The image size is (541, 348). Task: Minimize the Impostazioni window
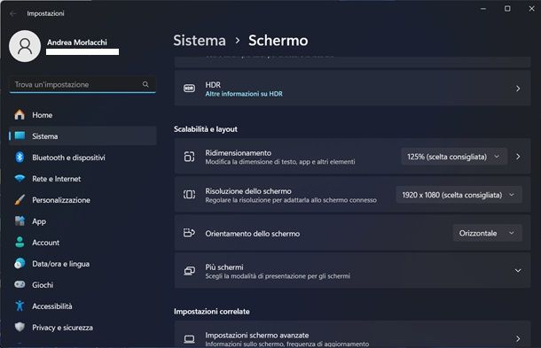point(483,9)
